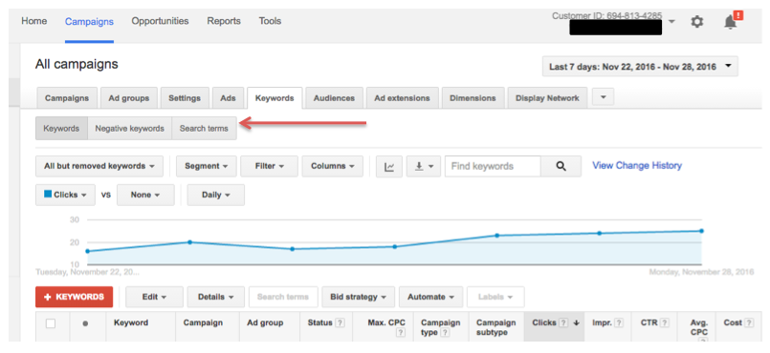770x353 pixels.
Task: Click the Max. CPC help icon
Action: [x=401, y=333]
